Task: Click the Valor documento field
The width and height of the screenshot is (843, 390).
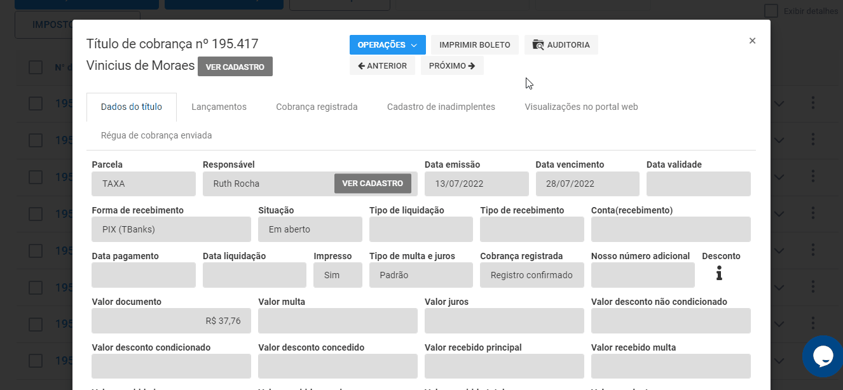Action: click(171, 321)
